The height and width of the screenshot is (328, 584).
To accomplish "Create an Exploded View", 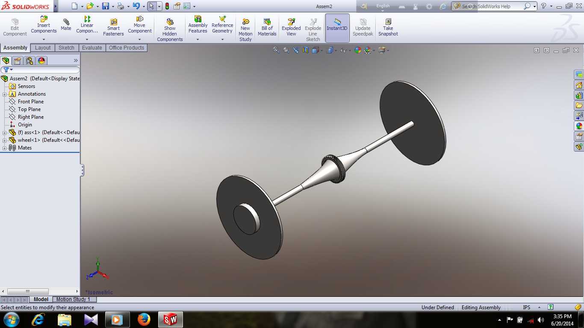I will 291,27.
